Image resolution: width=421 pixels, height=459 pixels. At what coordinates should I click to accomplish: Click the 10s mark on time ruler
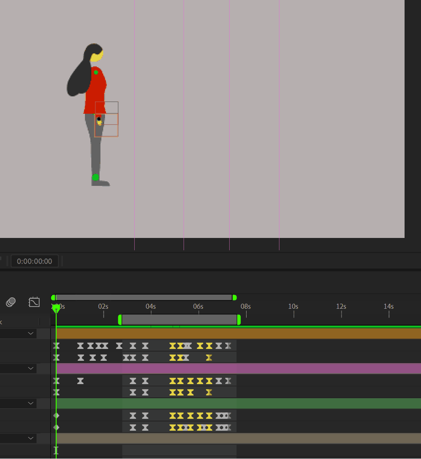tap(293, 306)
